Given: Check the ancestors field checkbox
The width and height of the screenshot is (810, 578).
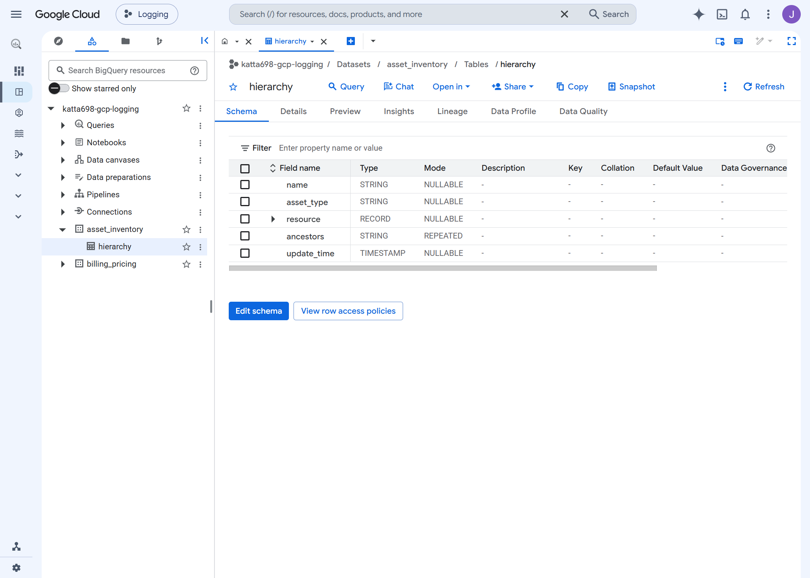Looking at the screenshot, I should click(x=245, y=236).
